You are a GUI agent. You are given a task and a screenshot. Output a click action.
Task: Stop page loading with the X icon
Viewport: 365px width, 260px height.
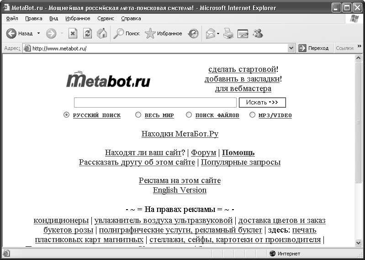(x=73, y=33)
